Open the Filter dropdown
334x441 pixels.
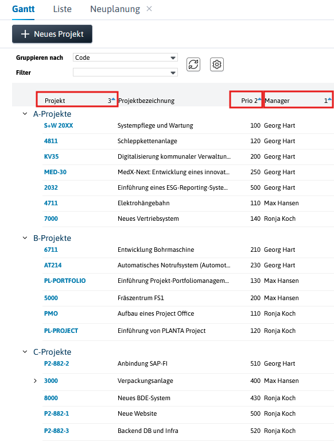coord(125,72)
